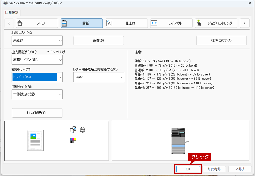
Task: Click the 仕上げ finishing icon
Action: pyautogui.click(x=109, y=23)
